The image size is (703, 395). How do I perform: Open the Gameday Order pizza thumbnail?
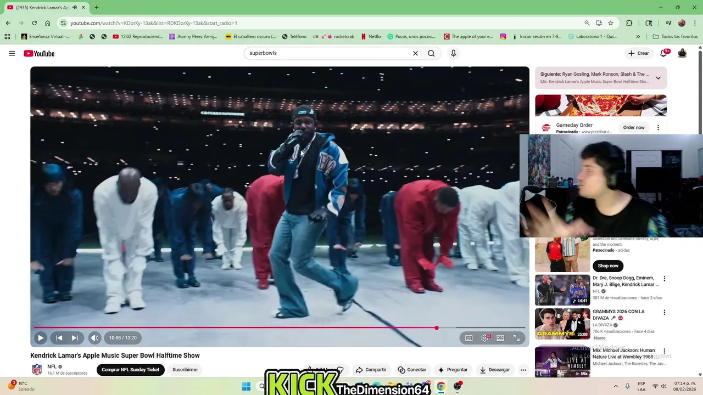coord(601,105)
